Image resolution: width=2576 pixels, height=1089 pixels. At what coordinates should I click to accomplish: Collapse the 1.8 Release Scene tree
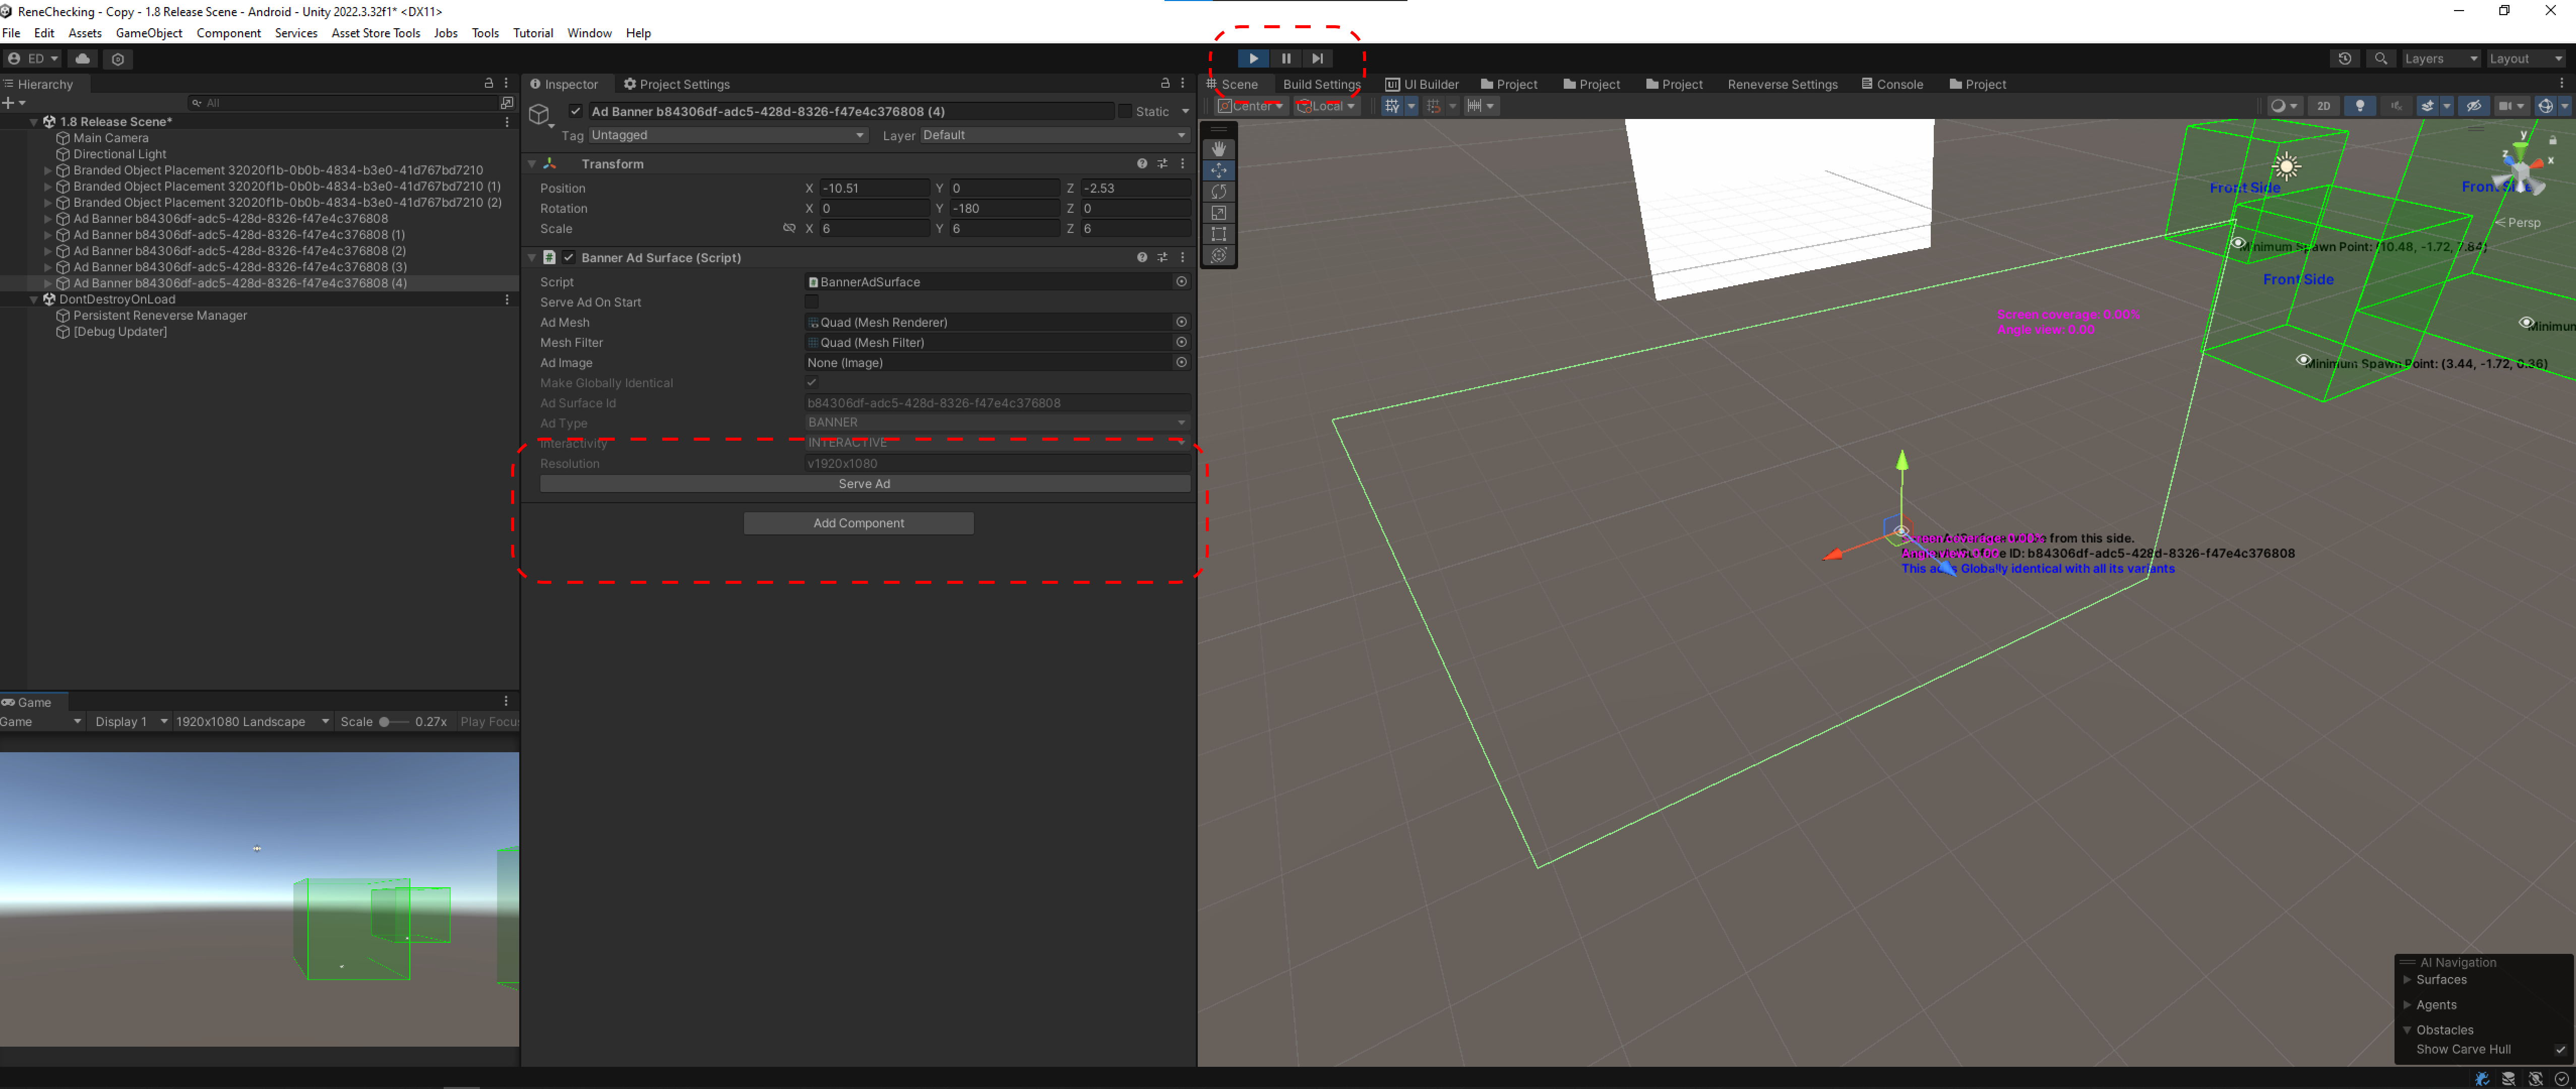click(x=34, y=122)
